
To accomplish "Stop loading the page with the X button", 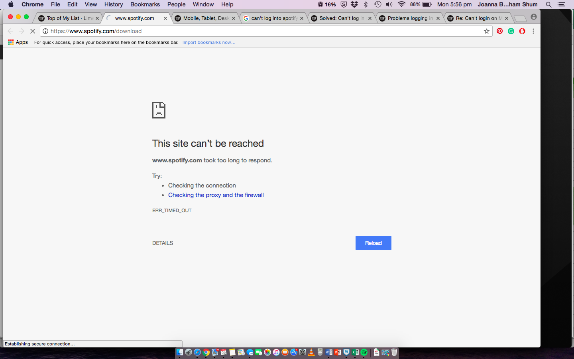I will pos(33,31).
